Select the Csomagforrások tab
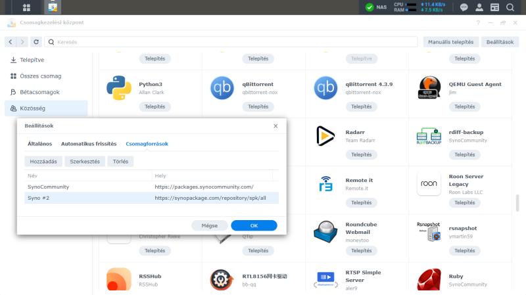 pyautogui.click(x=147, y=144)
